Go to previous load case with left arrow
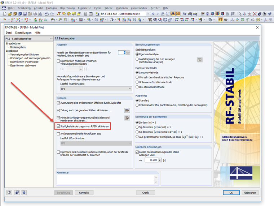274x206 pixels. coord(153,14)
